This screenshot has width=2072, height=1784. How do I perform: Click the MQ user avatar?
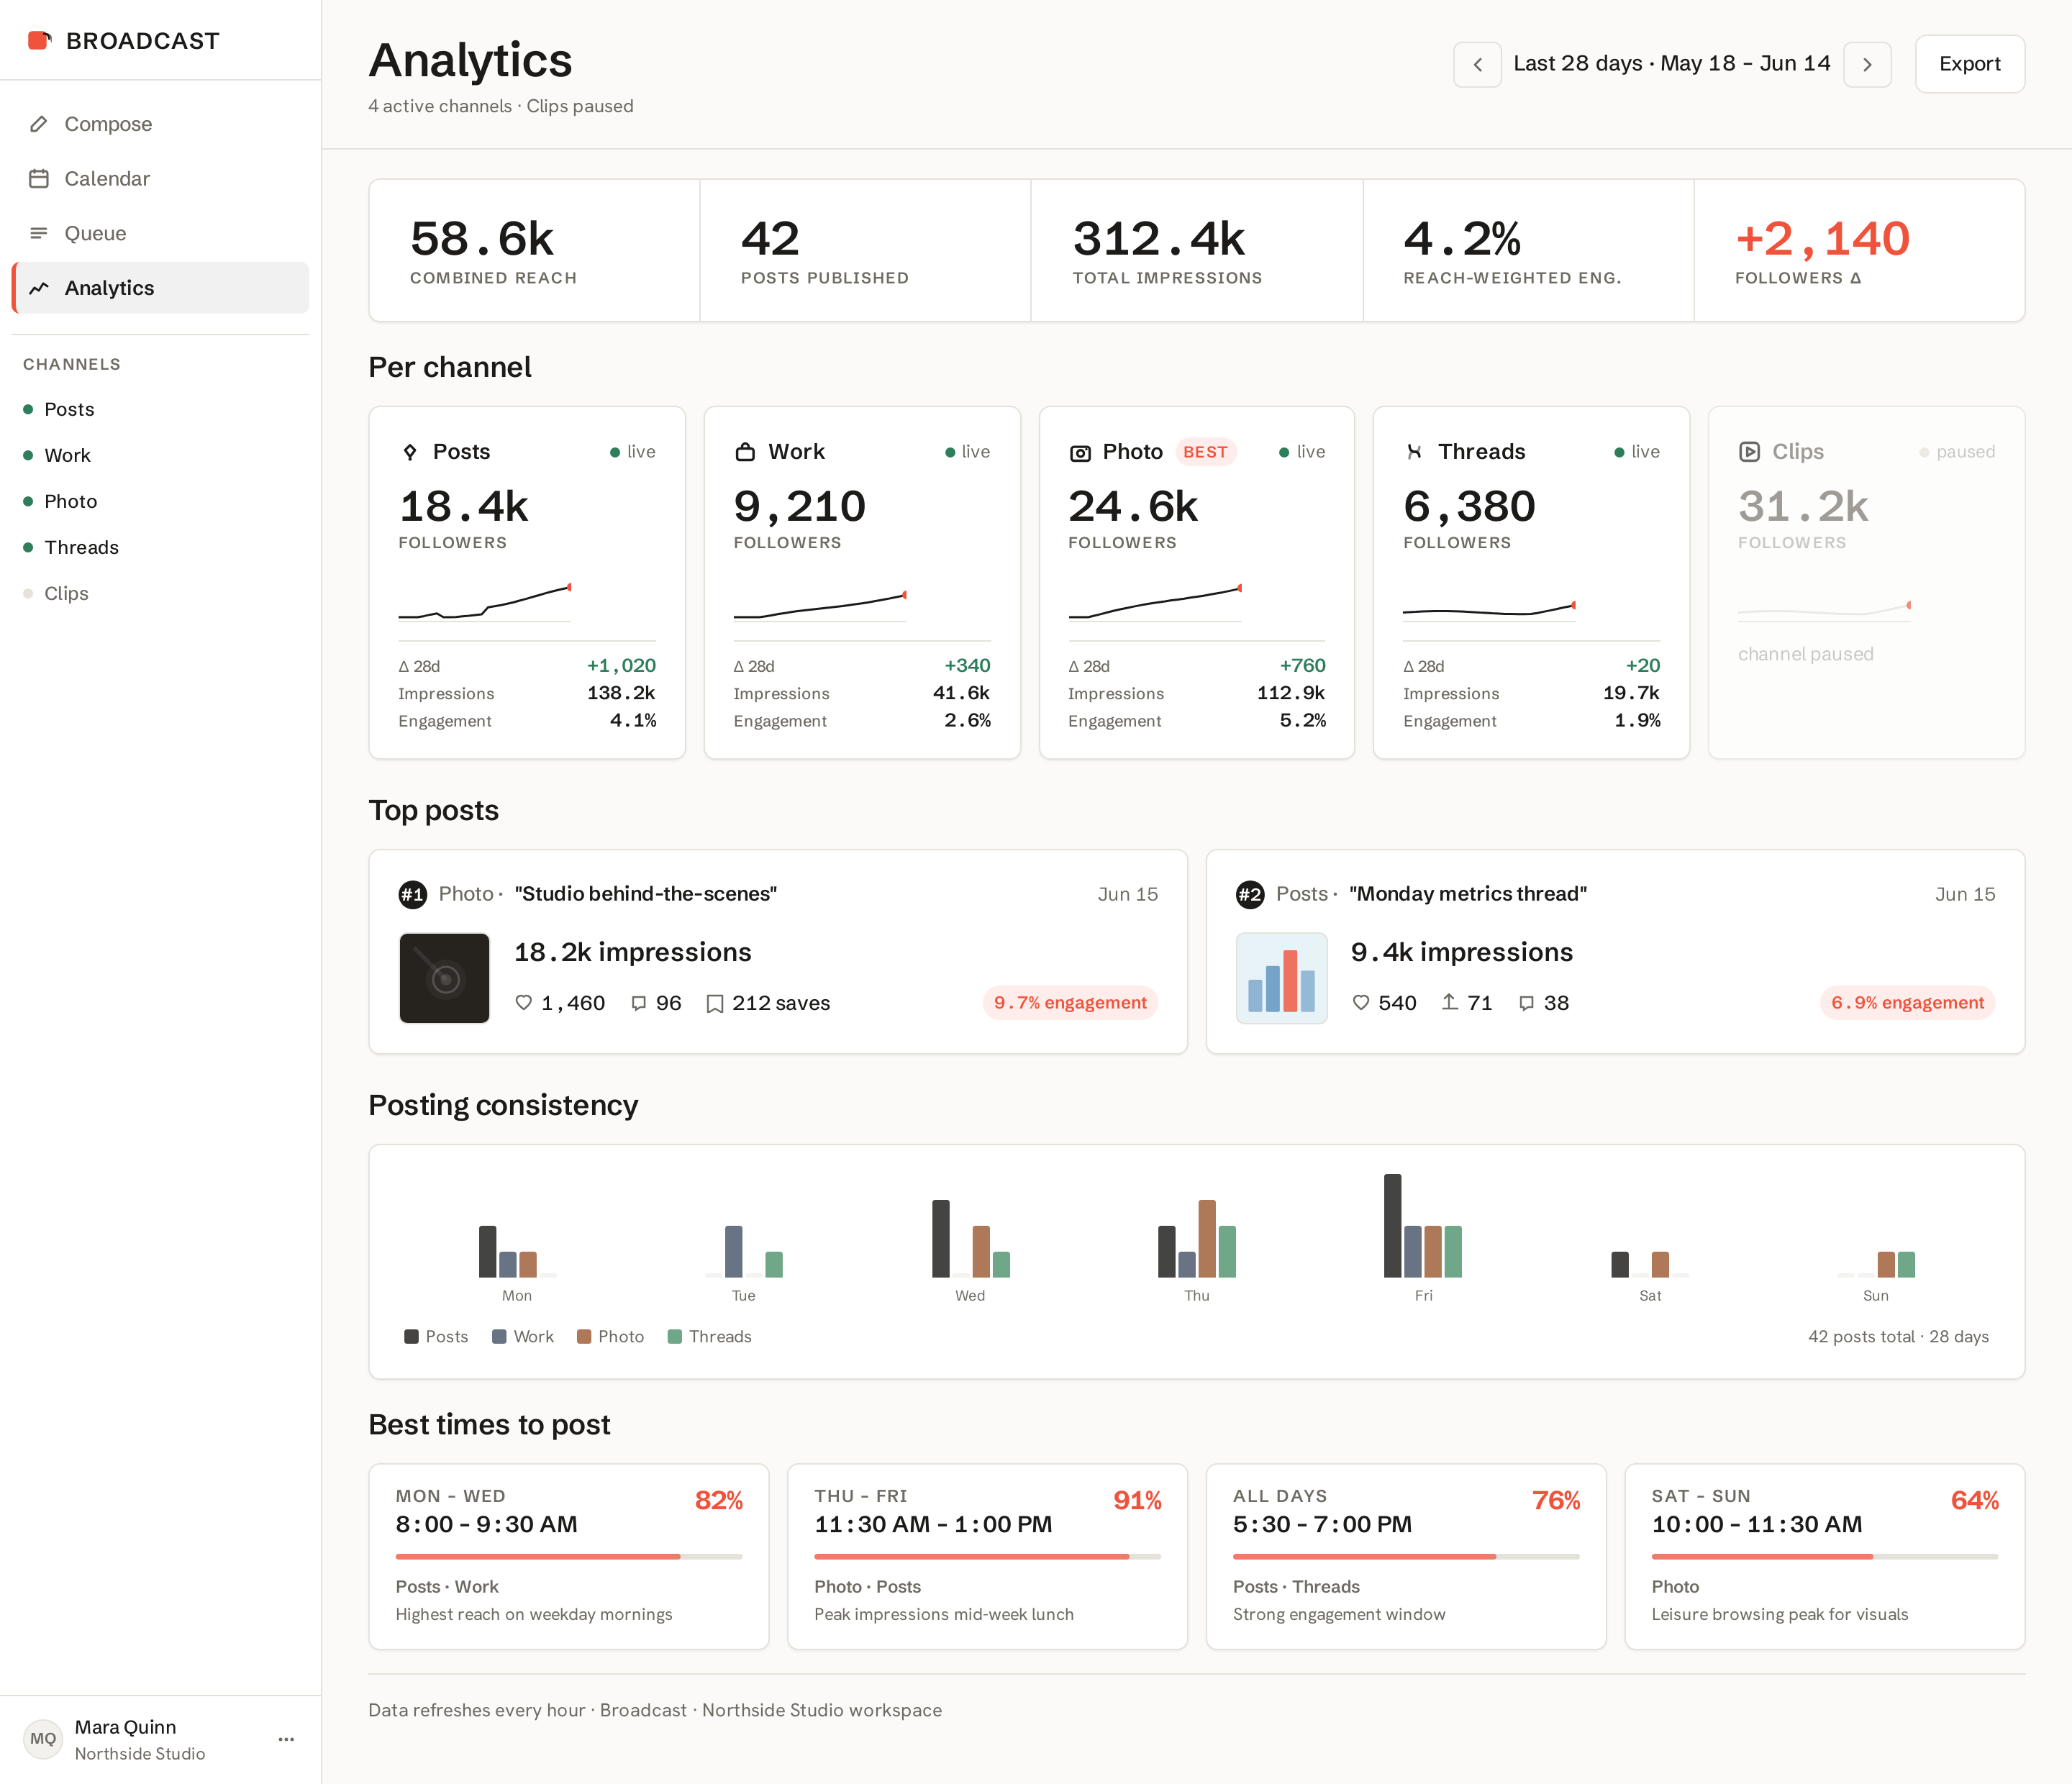(43, 1739)
